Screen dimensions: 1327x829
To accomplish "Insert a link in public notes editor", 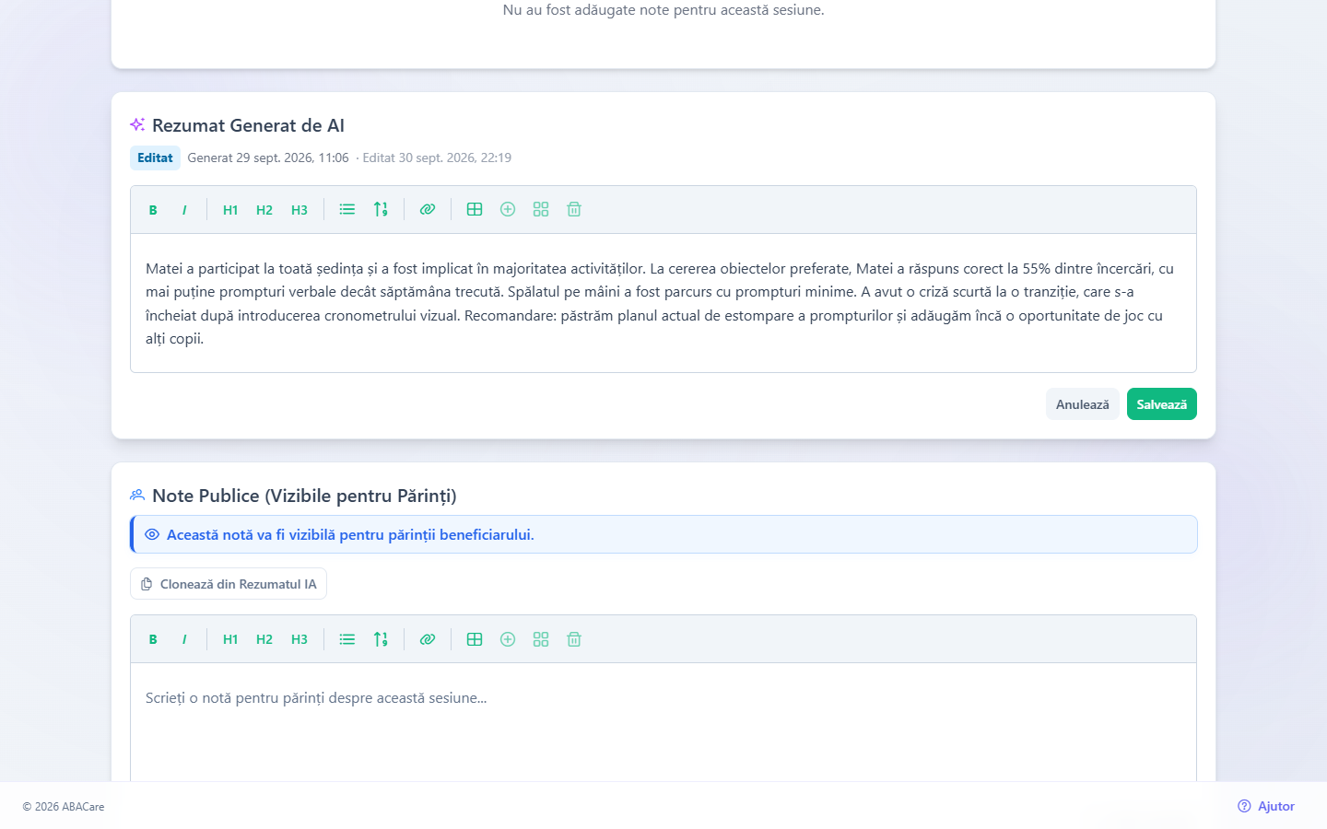I will point(428,639).
